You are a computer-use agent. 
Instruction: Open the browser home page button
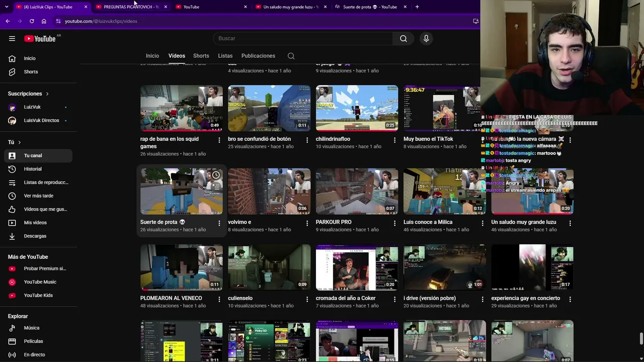click(x=44, y=21)
